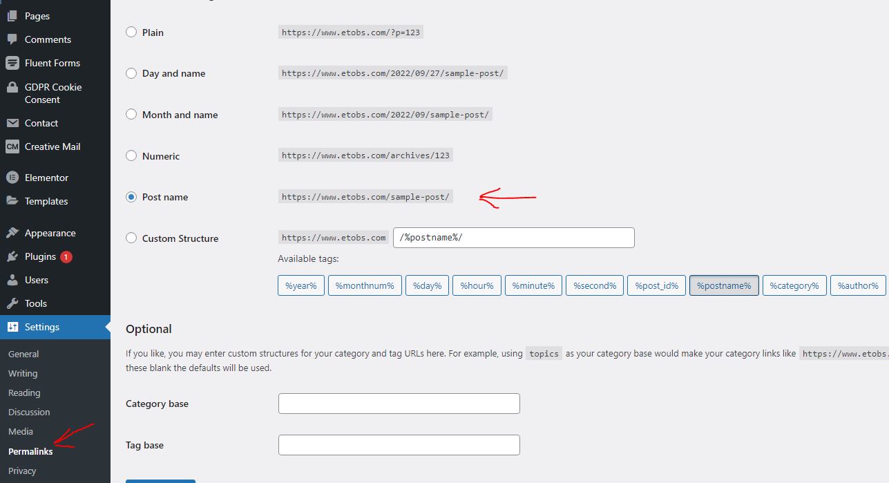Select the Custom Structure radio button
Viewport: 889px width, 483px height.
click(x=131, y=238)
